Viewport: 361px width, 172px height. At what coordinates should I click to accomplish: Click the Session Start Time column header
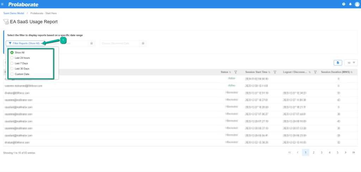256,72
